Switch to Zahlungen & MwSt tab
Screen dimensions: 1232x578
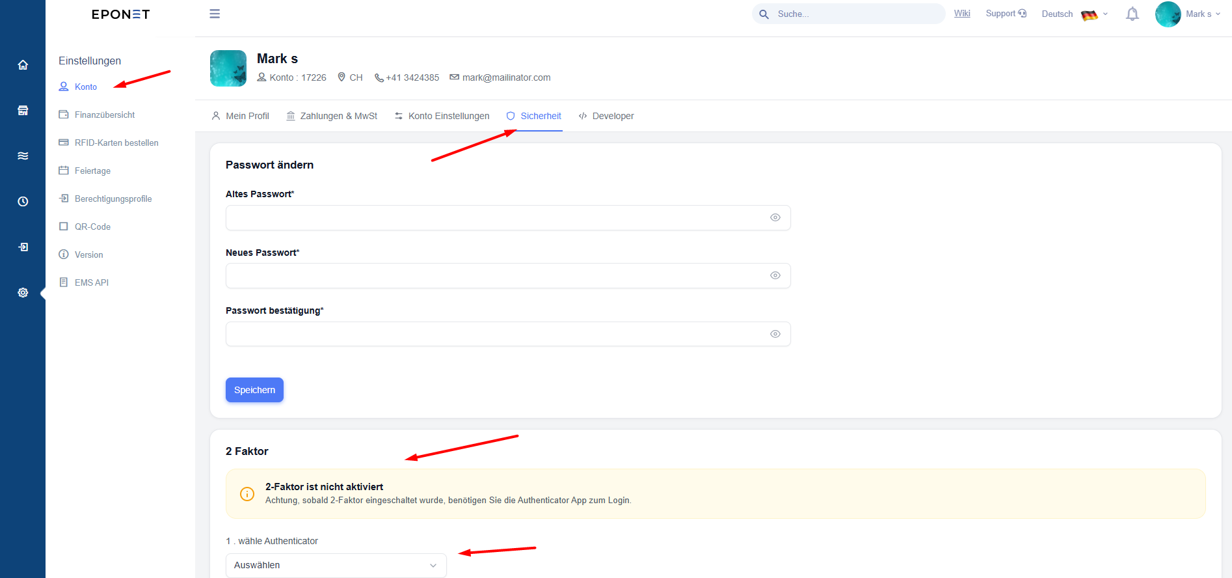332,116
